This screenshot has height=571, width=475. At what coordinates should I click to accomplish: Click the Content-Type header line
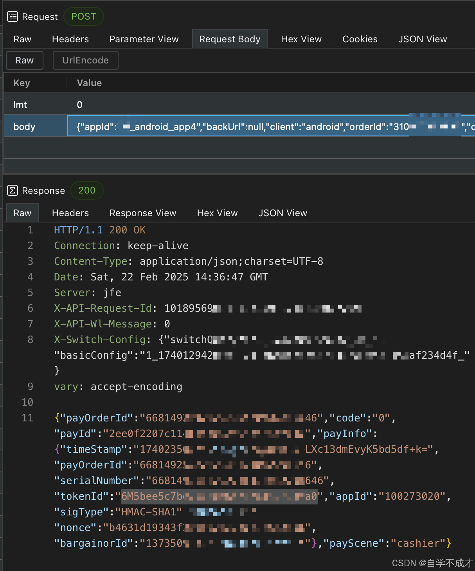pos(189,261)
